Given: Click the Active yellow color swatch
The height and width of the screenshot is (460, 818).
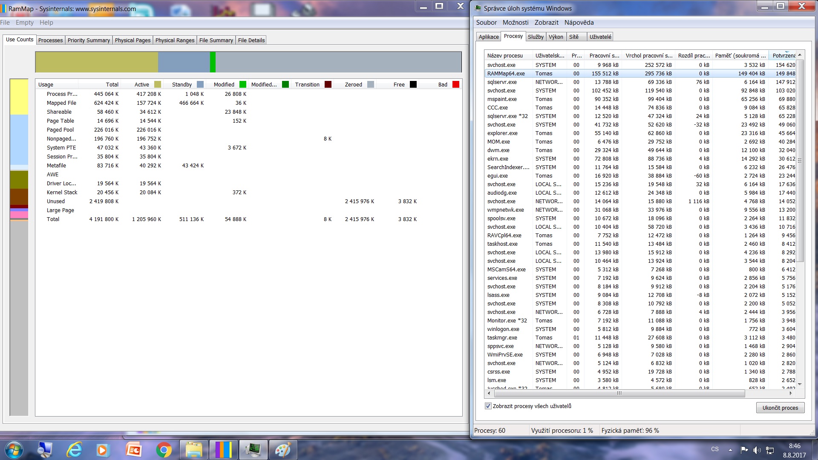Looking at the screenshot, I should click(x=158, y=84).
